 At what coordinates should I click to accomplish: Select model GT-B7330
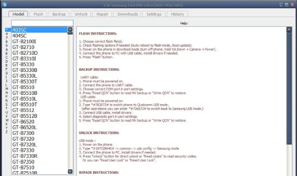[39, 150]
